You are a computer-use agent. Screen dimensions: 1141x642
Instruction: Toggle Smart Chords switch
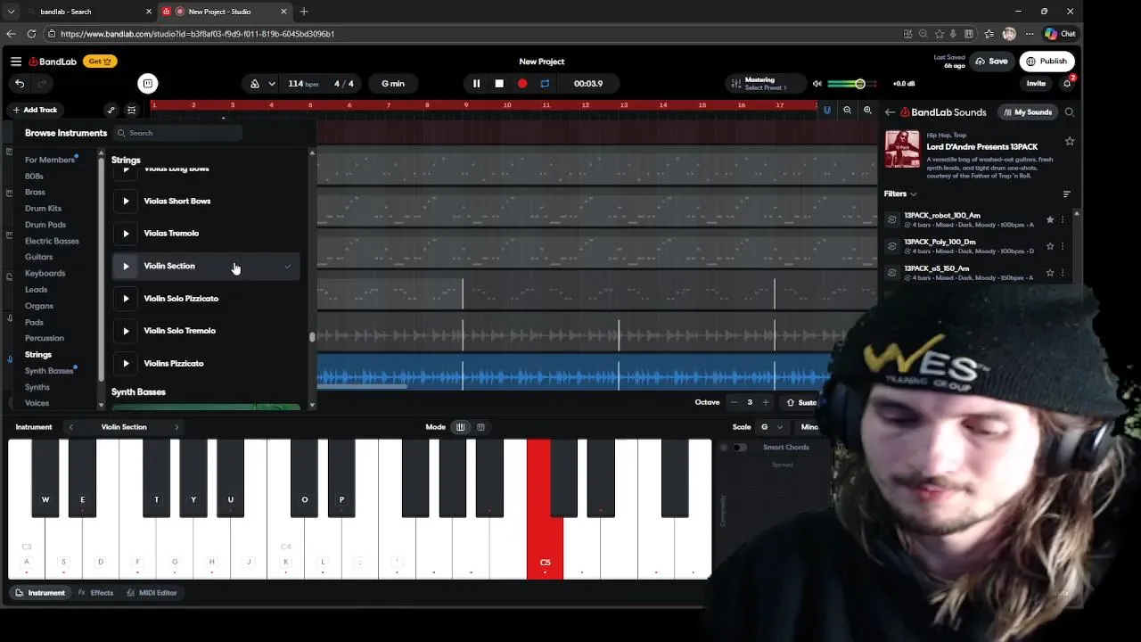[740, 448]
